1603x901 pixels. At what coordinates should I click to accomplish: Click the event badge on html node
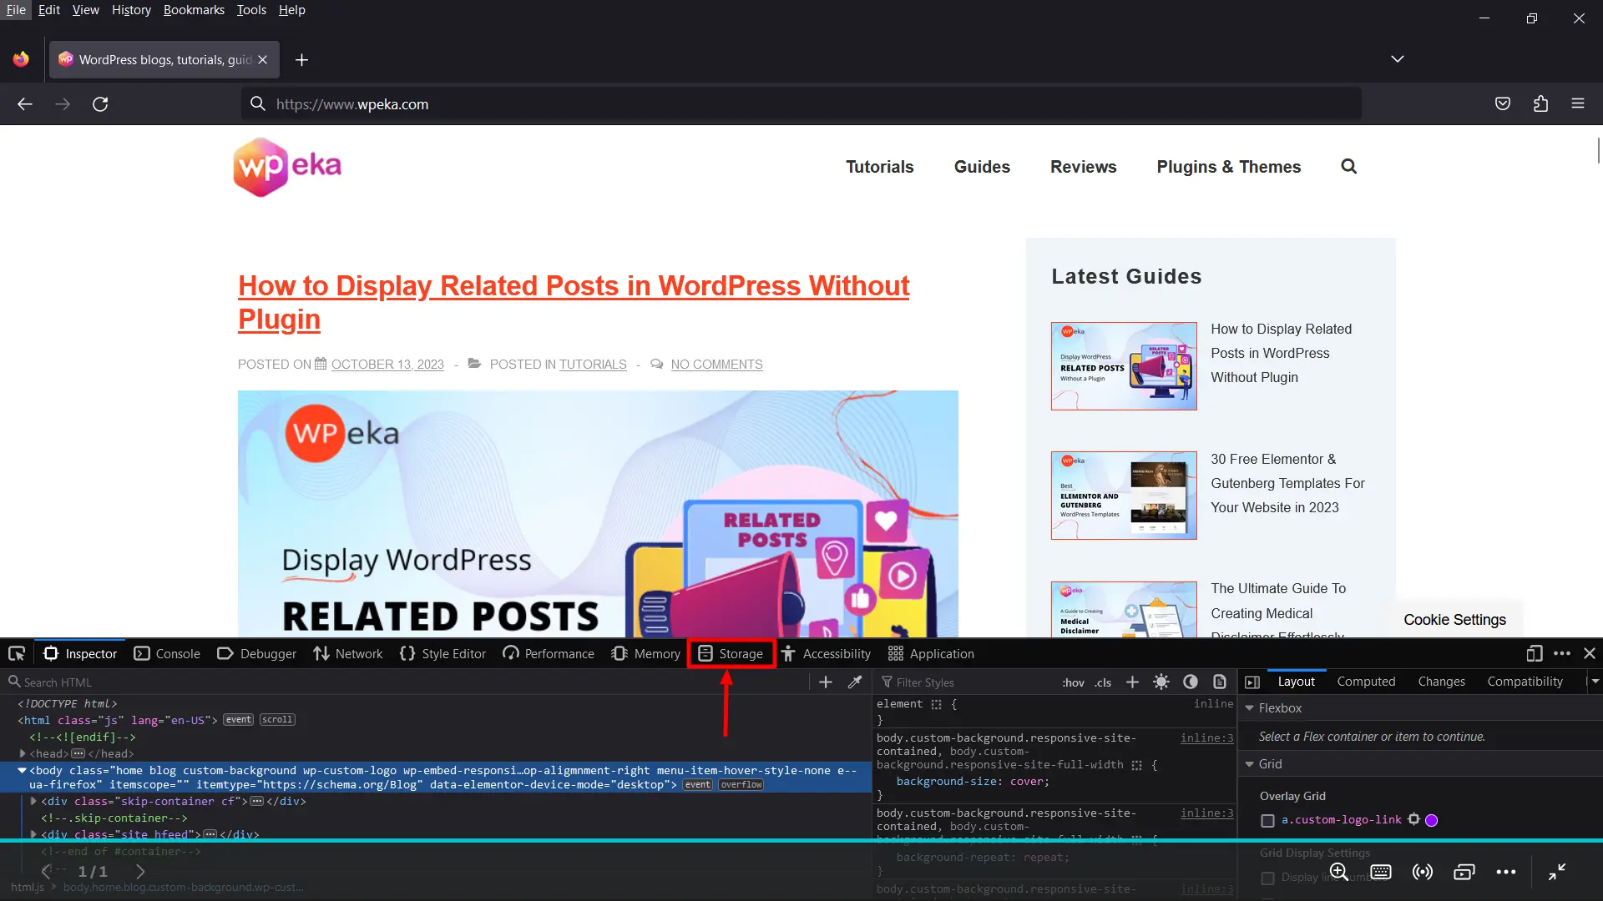(238, 720)
